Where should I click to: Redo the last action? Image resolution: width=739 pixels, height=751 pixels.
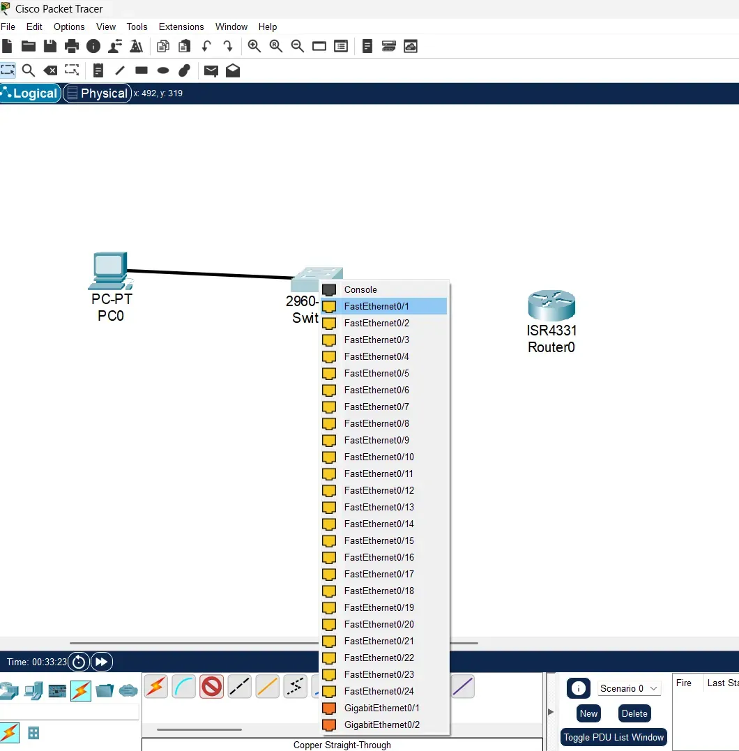coord(228,47)
